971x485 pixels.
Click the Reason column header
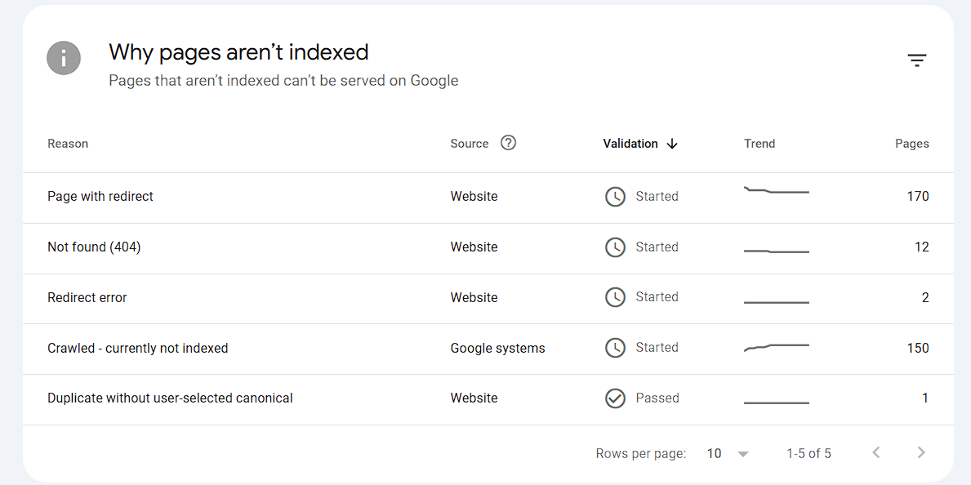(68, 144)
